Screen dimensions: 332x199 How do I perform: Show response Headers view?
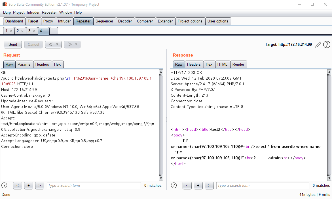pos(194,64)
